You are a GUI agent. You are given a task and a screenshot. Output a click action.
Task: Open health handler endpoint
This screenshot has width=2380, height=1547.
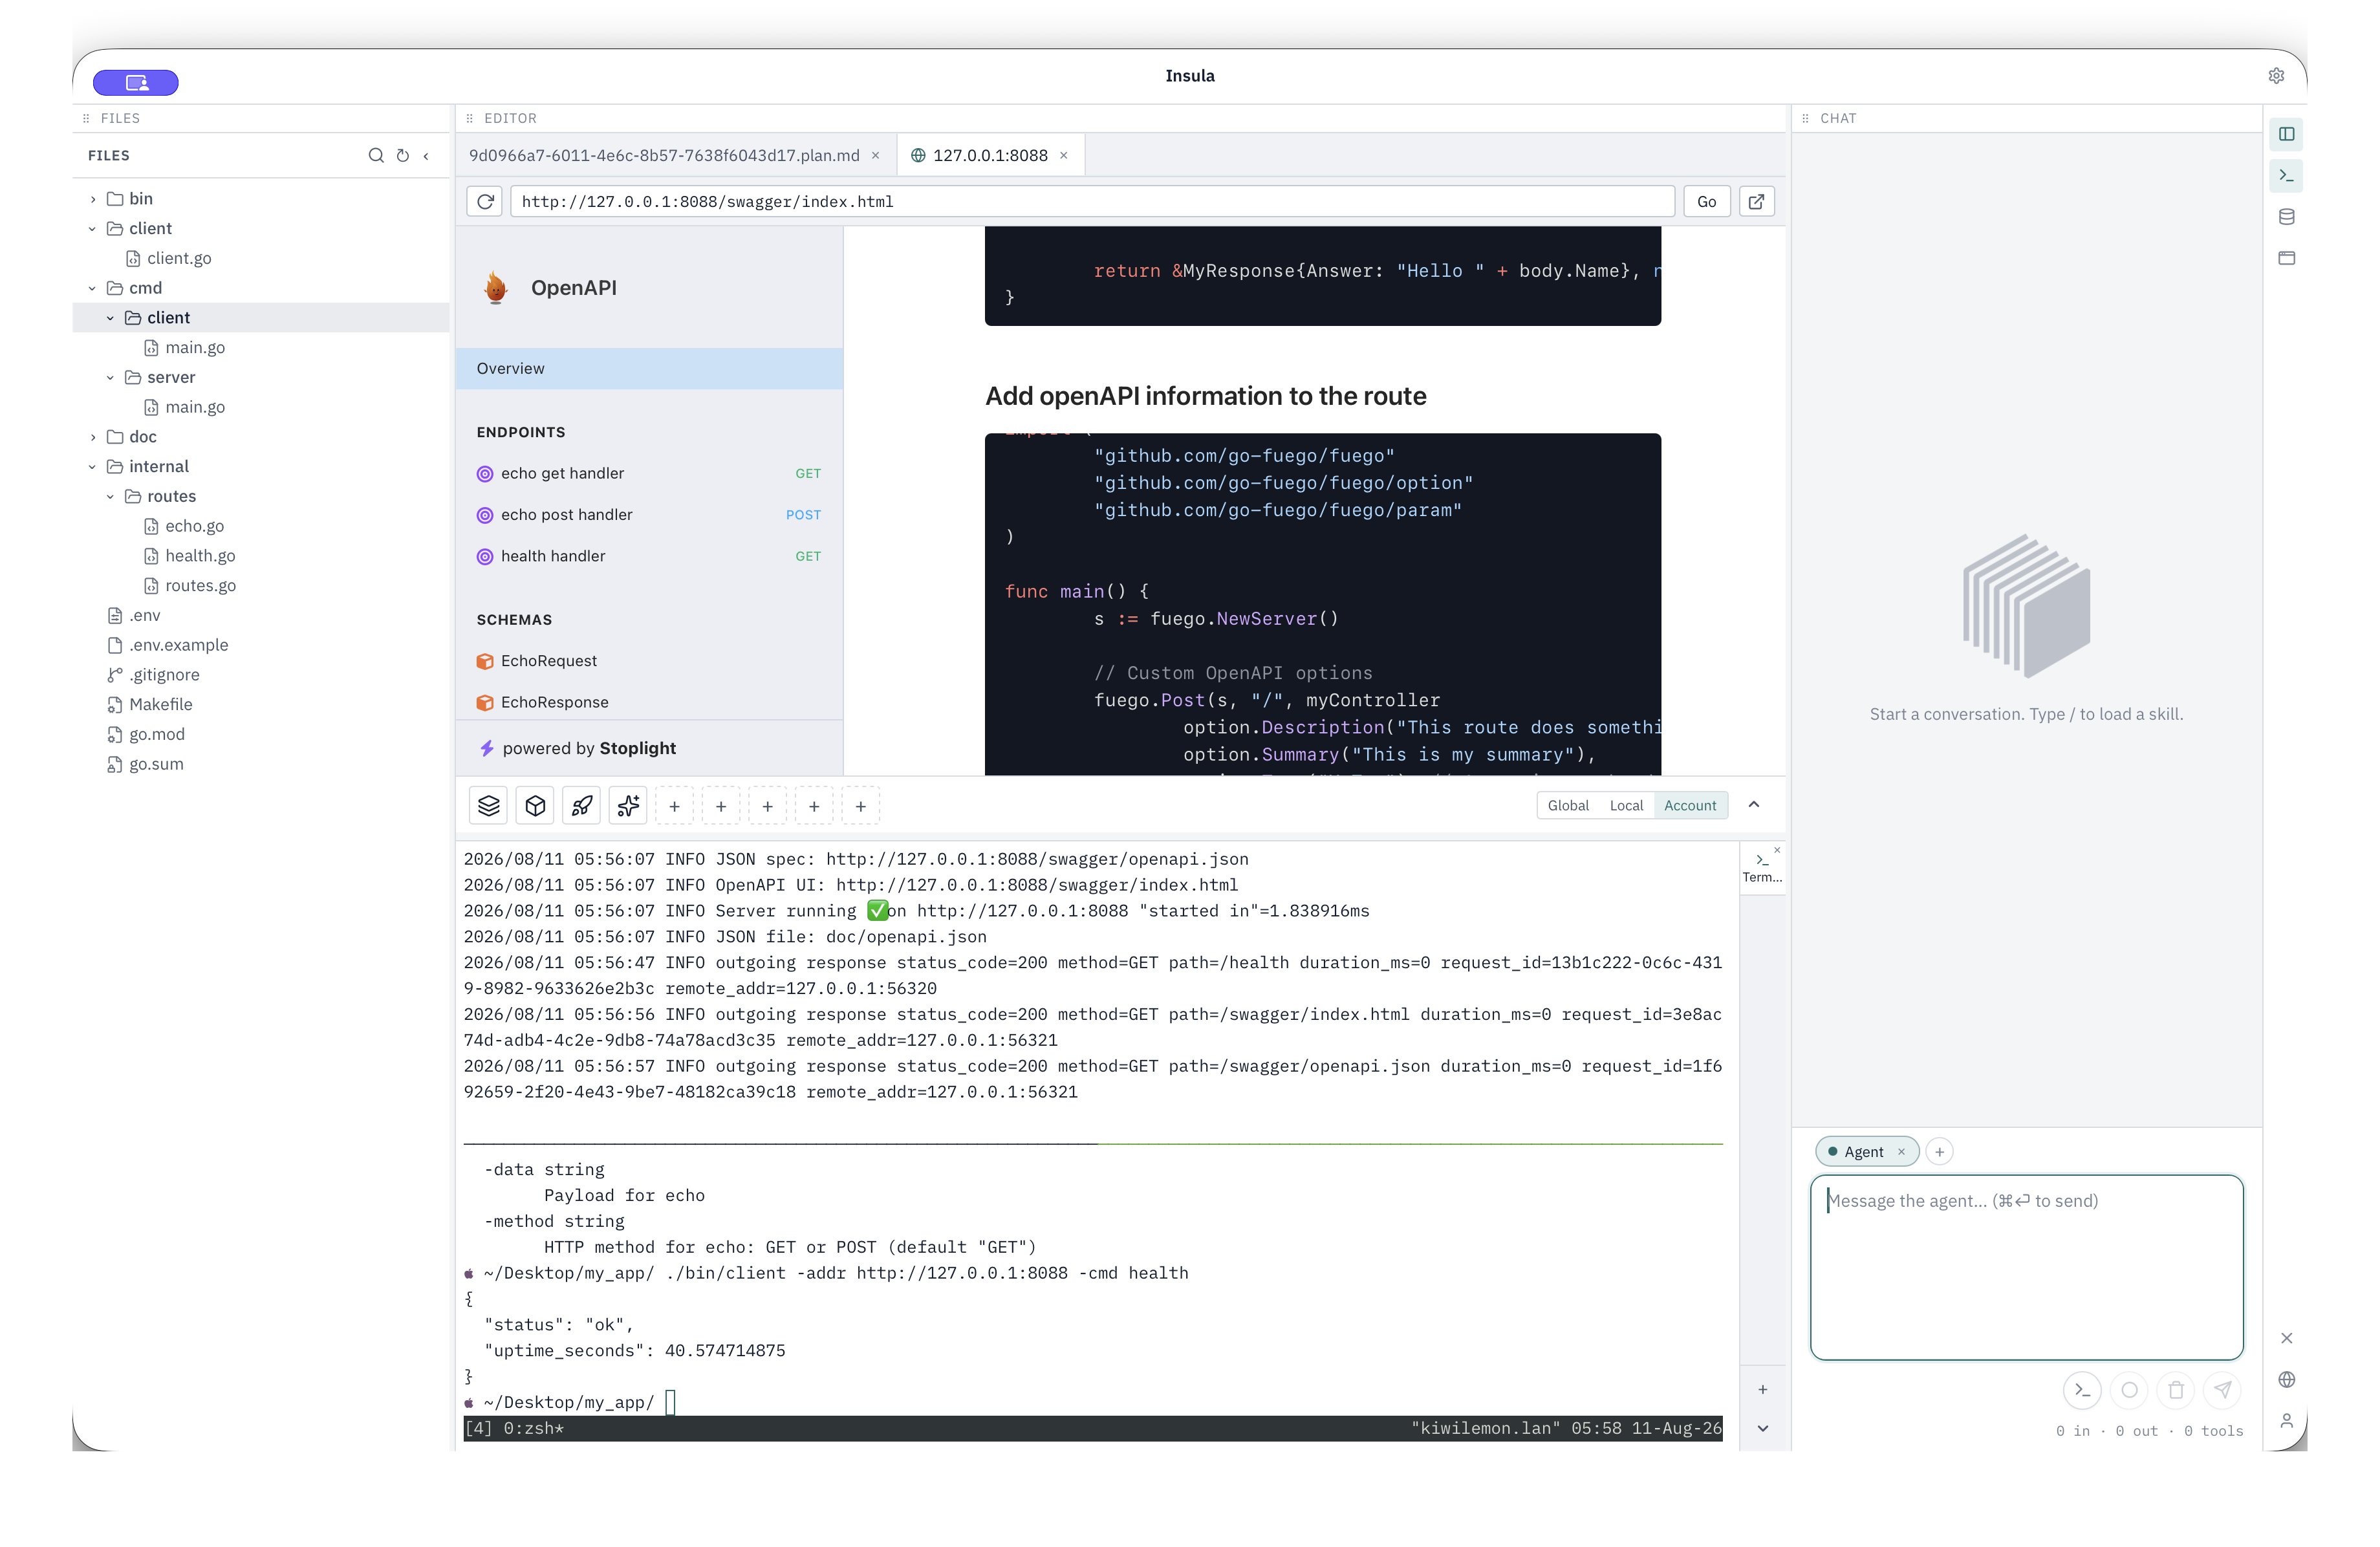click(x=649, y=556)
